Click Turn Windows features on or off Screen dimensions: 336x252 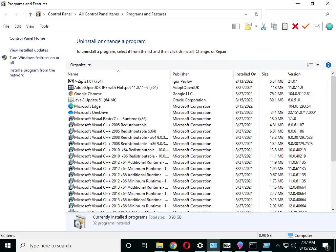coord(34,60)
